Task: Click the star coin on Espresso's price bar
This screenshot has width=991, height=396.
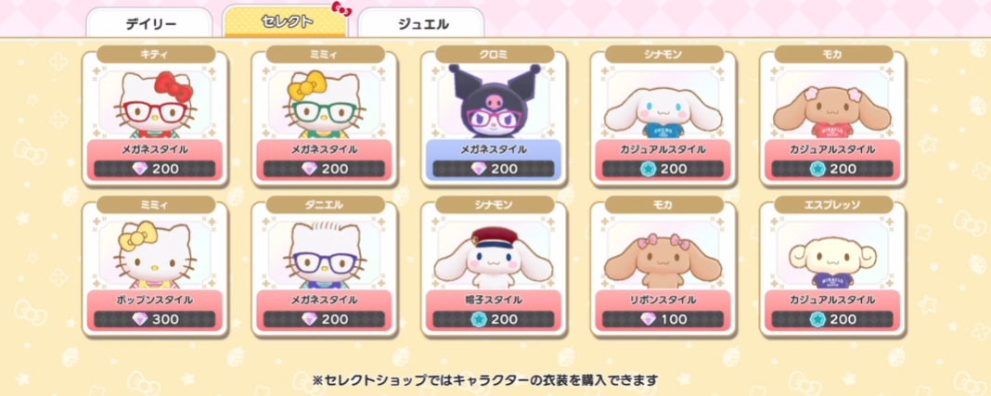Action: (x=817, y=319)
